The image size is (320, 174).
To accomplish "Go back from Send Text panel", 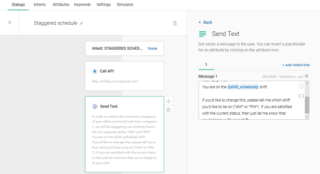I will point(206,22).
